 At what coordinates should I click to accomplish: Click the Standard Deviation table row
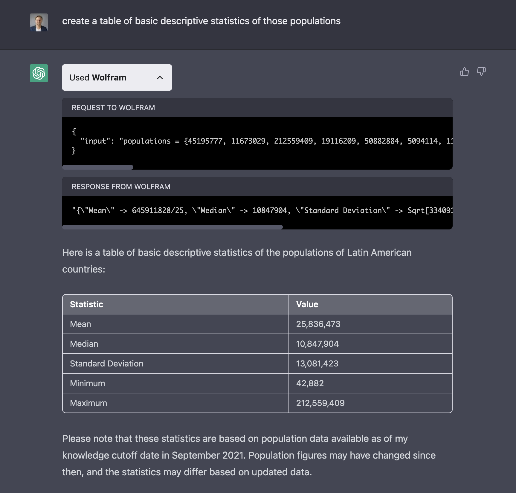175,363
